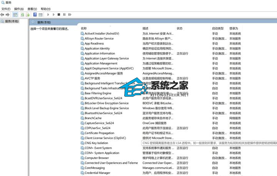The height and width of the screenshot is (176, 277).
Task: Open the 文件(F) menu
Action: (x=6, y=9)
